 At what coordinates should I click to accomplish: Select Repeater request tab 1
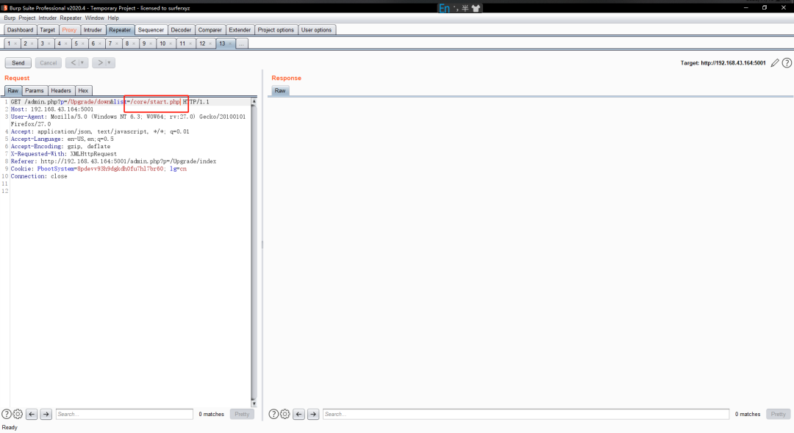pos(9,43)
